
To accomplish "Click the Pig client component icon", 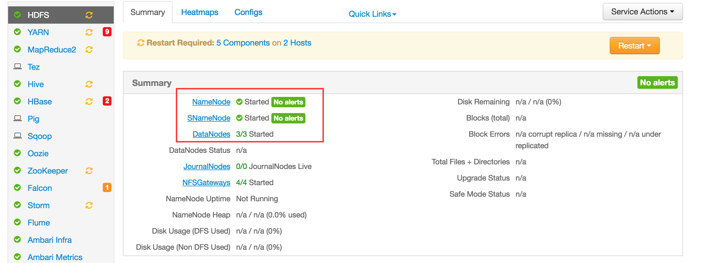I will click(x=18, y=119).
